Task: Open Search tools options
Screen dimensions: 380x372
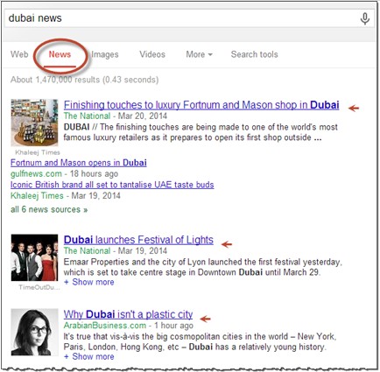Action: tap(255, 54)
